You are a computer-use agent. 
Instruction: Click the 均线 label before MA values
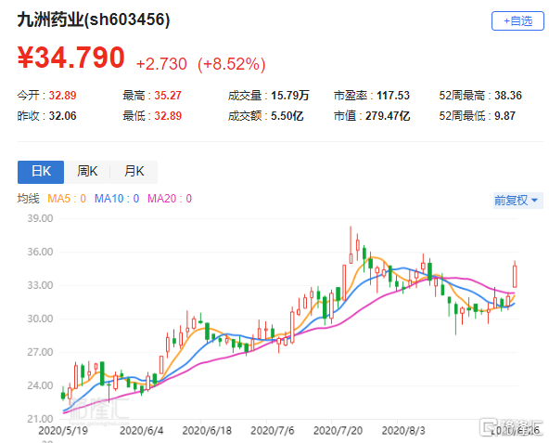(x=29, y=199)
